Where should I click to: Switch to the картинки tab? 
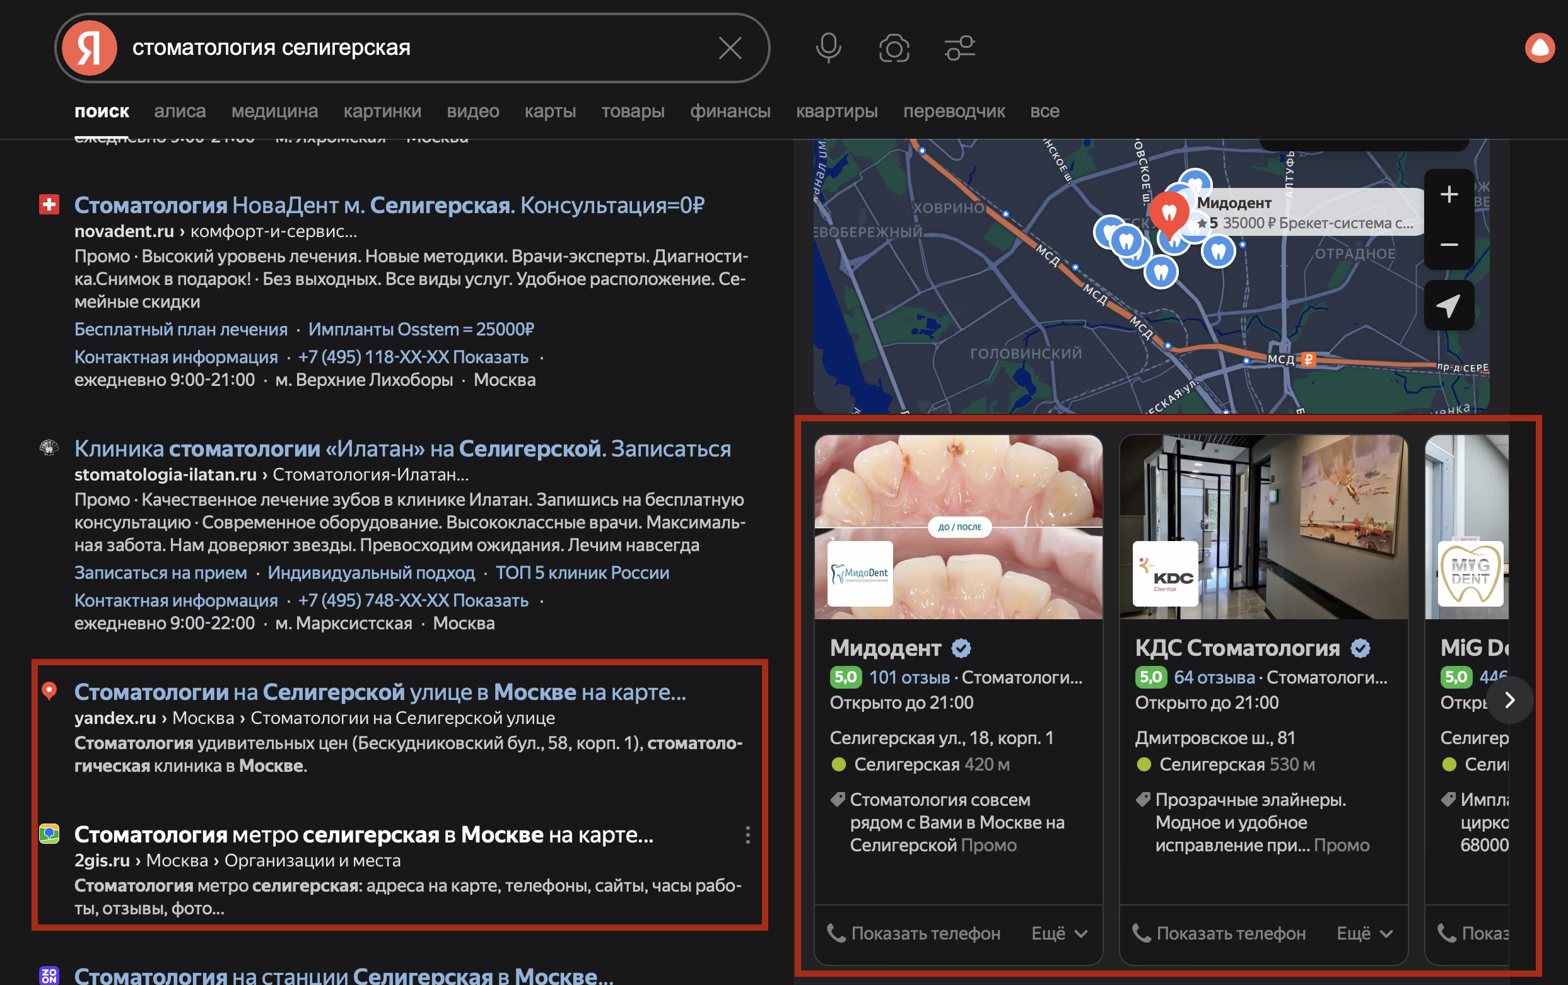pos(382,112)
